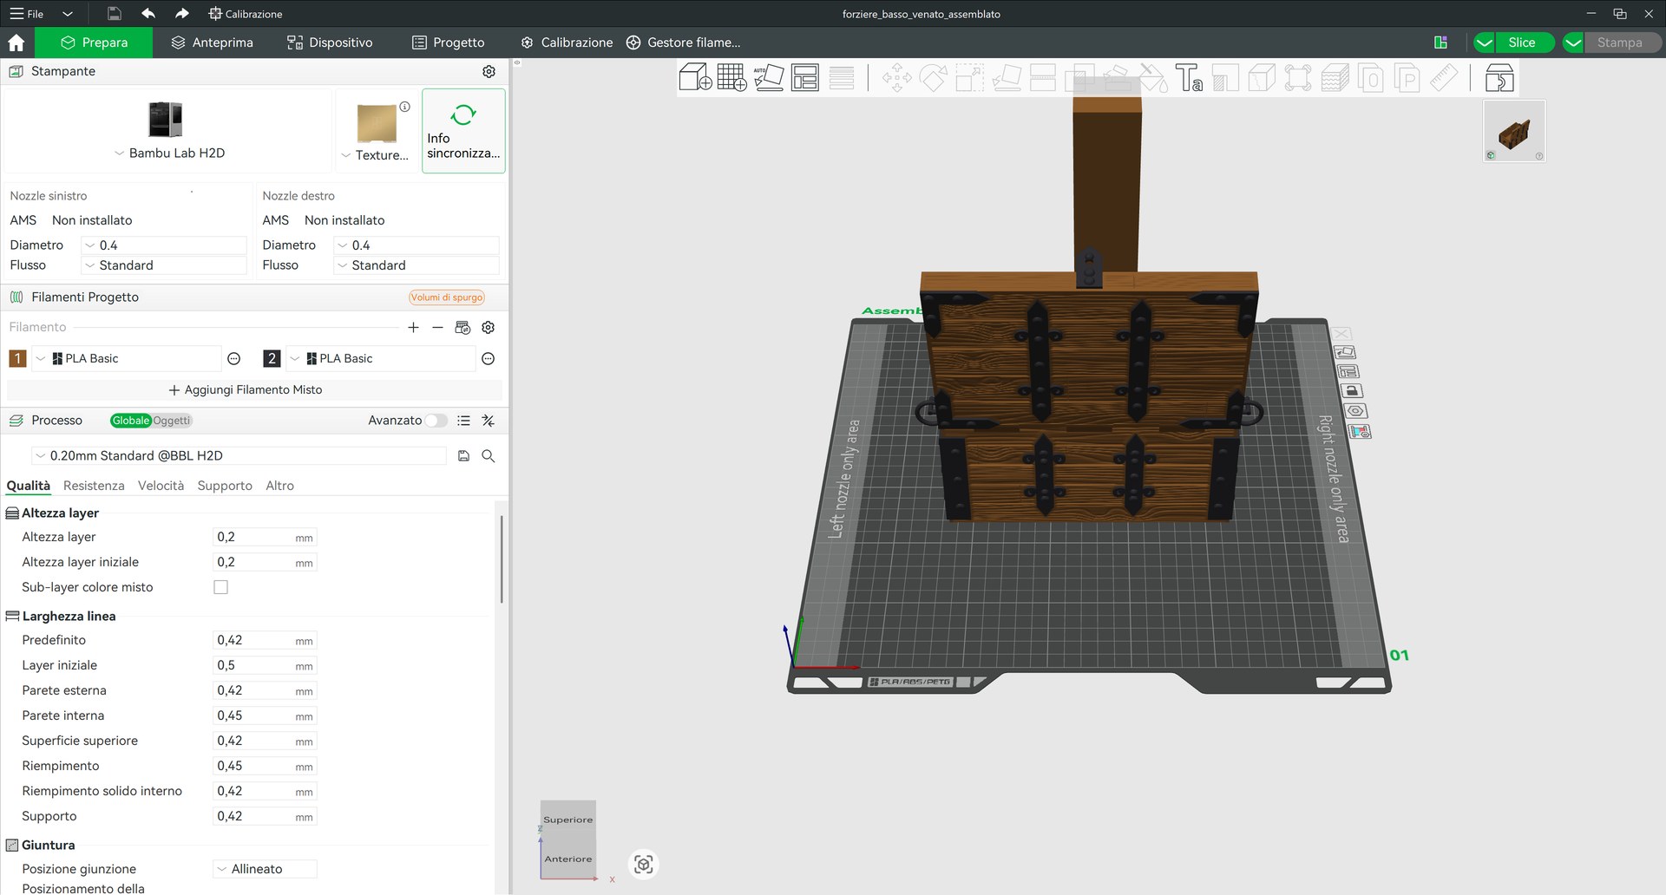This screenshot has height=895, width=1666.
Task: Click the Auto orient toolbar icon
Action: [x=769, y=77]
